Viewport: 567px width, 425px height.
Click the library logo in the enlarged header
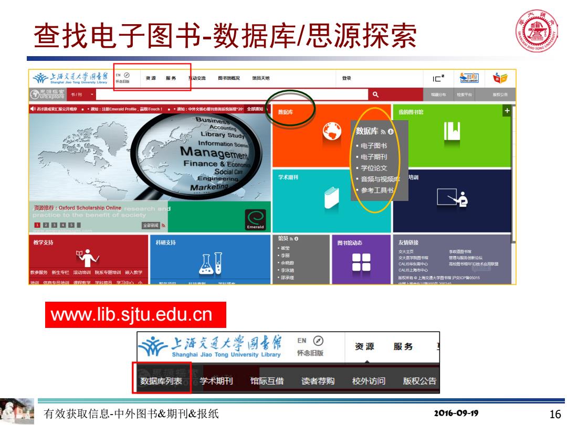[x=210, y=347]
